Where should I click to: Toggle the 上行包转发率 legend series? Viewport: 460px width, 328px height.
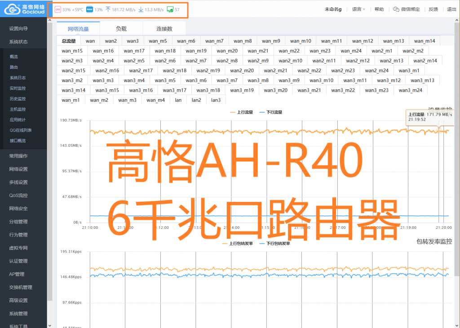(238, 244)
